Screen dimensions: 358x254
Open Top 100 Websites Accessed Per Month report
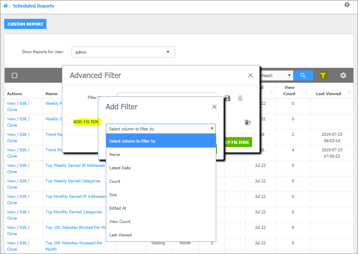pos(74,246)
